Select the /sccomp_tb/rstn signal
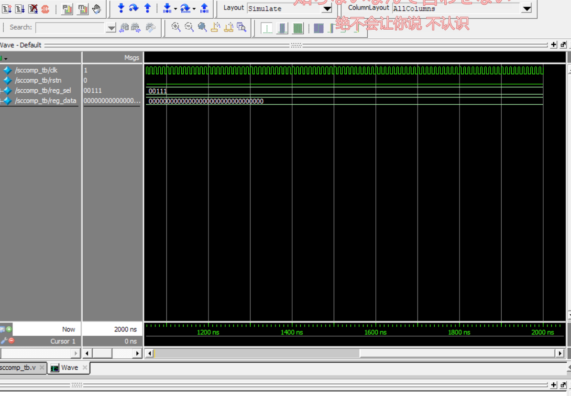The image size is (571, 396). tap(38, 80)
